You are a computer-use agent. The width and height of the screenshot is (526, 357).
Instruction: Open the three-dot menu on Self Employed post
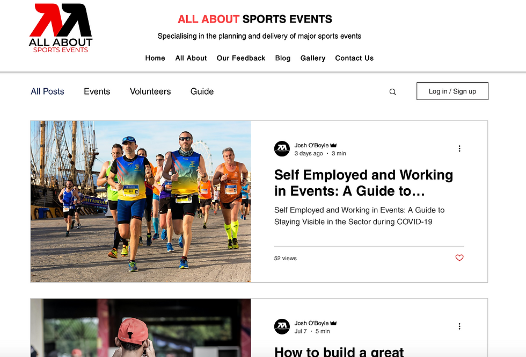point(459,148)
